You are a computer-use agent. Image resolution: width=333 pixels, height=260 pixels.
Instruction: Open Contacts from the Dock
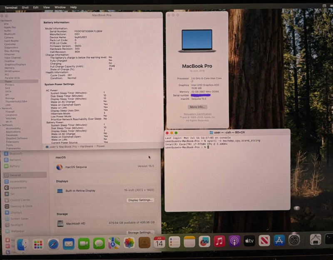pos(144,243)
